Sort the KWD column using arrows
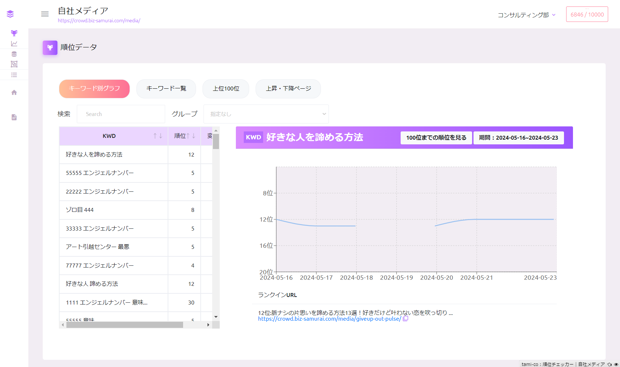Viewport: 620px width, 367px height. tap(158, 136)
